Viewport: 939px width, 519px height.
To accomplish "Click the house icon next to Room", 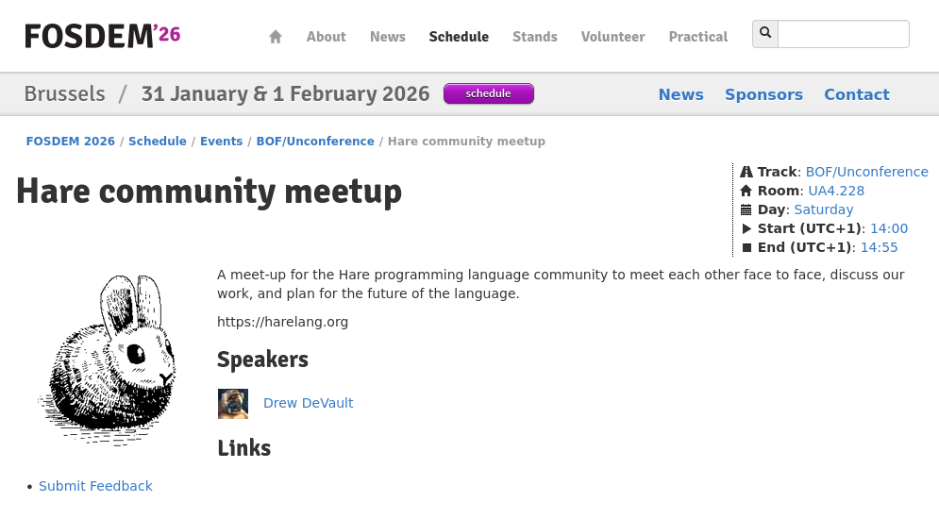I will click(x=746, y=191).
